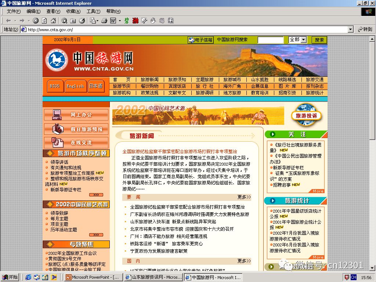
Task: Click Show Desktop quick launch icon
Action: pyautogui.click(x=45, y=278)
